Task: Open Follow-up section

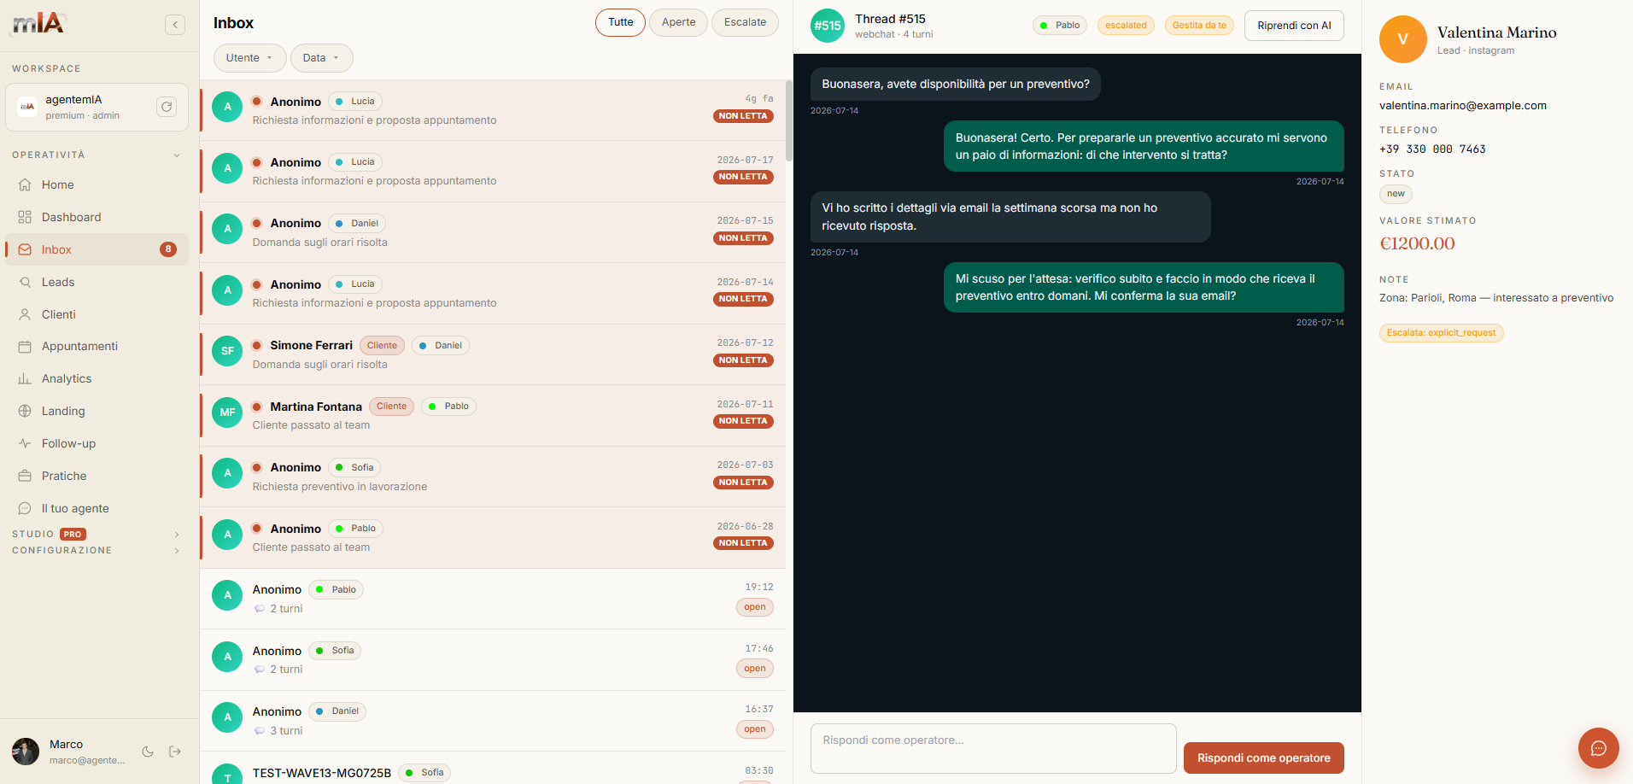Action: click(97, 443)
